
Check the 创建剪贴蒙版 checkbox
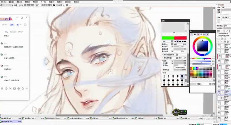pyautogui.click(x=218, y=34)
